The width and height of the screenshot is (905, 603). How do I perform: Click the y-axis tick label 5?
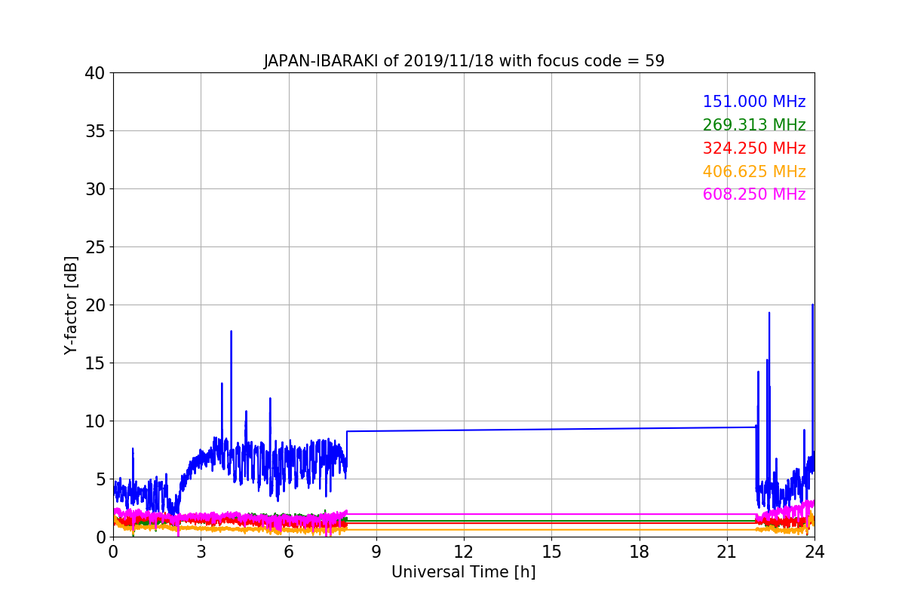coord(100,479)
